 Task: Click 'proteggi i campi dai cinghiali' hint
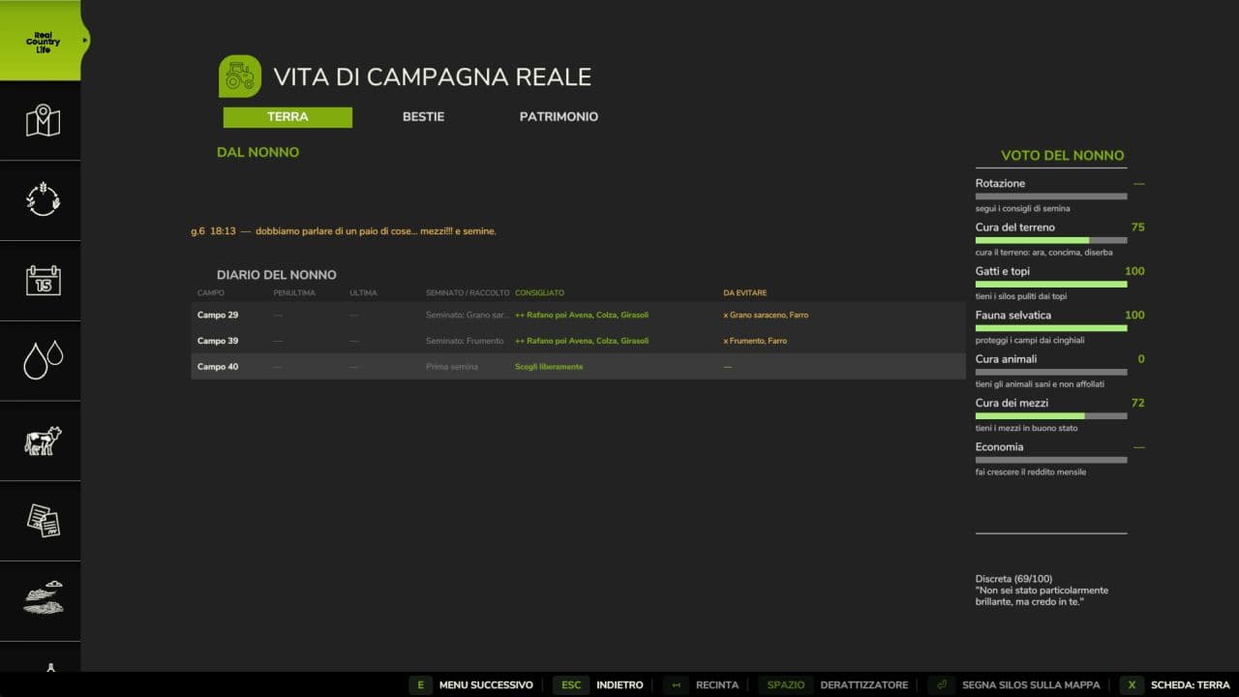pos(1030,340)
